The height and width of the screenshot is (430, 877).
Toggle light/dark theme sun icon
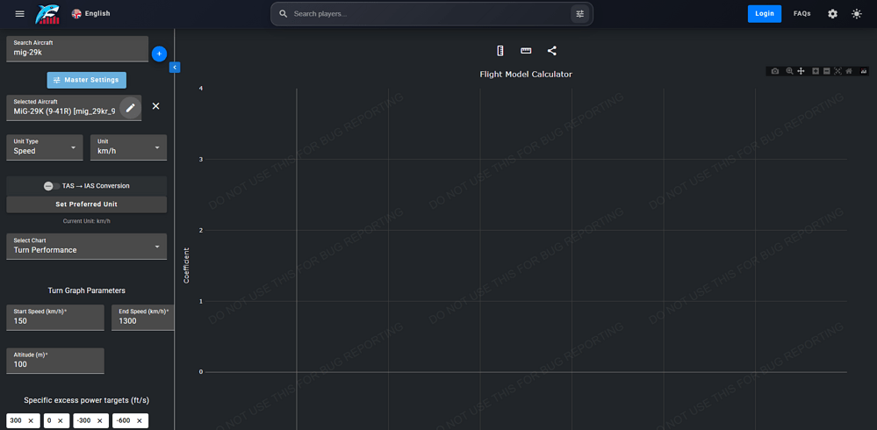856,14
